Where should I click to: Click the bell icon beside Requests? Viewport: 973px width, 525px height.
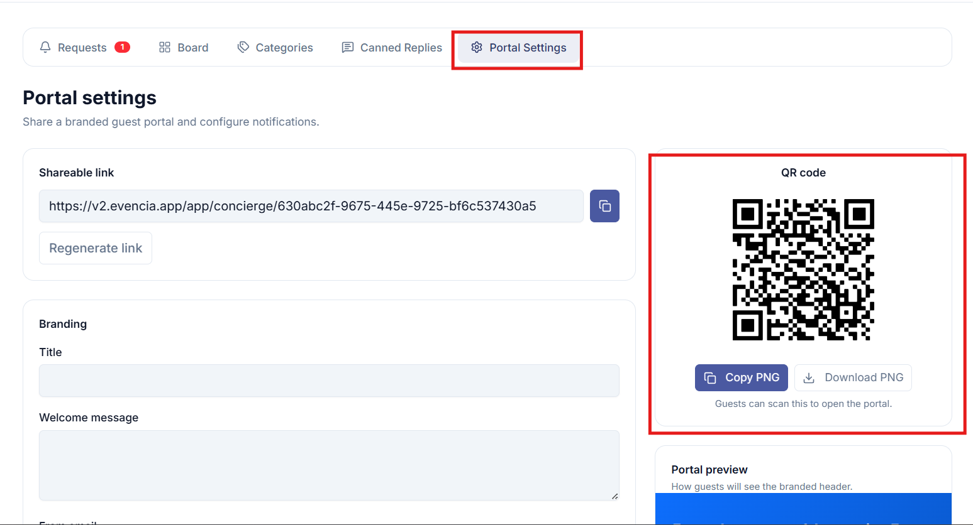click(45, 47)
